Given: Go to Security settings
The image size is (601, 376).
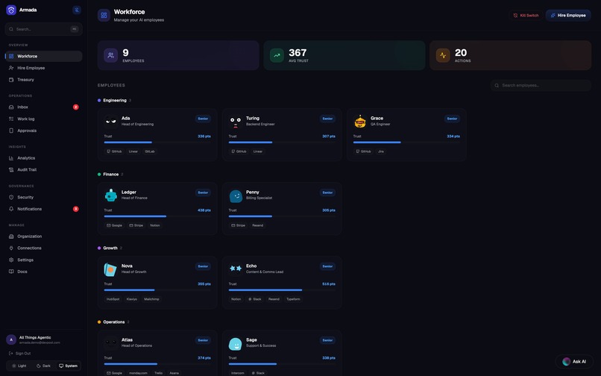Looking at the screenshot, I should (44, 197).
